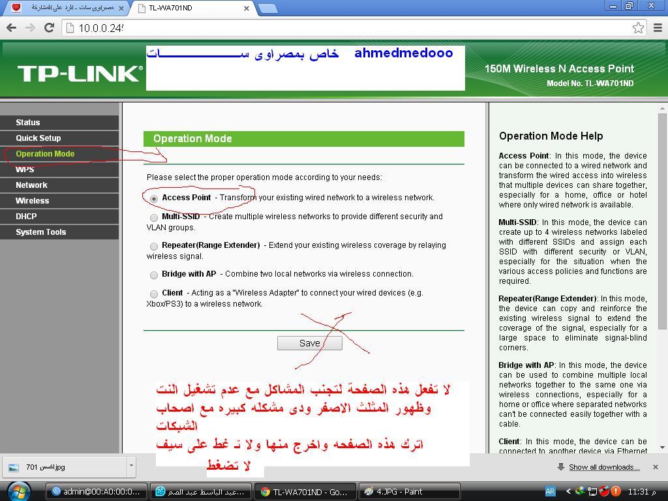668x501 pixels.
Task: Open Chrome menu hamburger icon
Action: tap(658, 27)
